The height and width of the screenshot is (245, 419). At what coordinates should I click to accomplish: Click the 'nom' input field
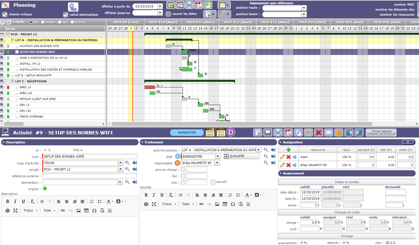[90, 157]
